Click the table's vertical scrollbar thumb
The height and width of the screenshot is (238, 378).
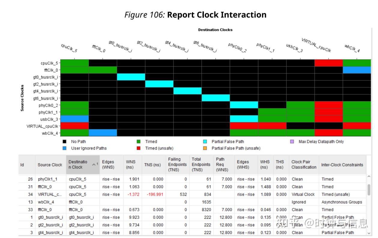[369, 190]
